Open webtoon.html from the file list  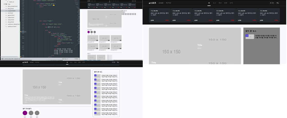(12, 26)
